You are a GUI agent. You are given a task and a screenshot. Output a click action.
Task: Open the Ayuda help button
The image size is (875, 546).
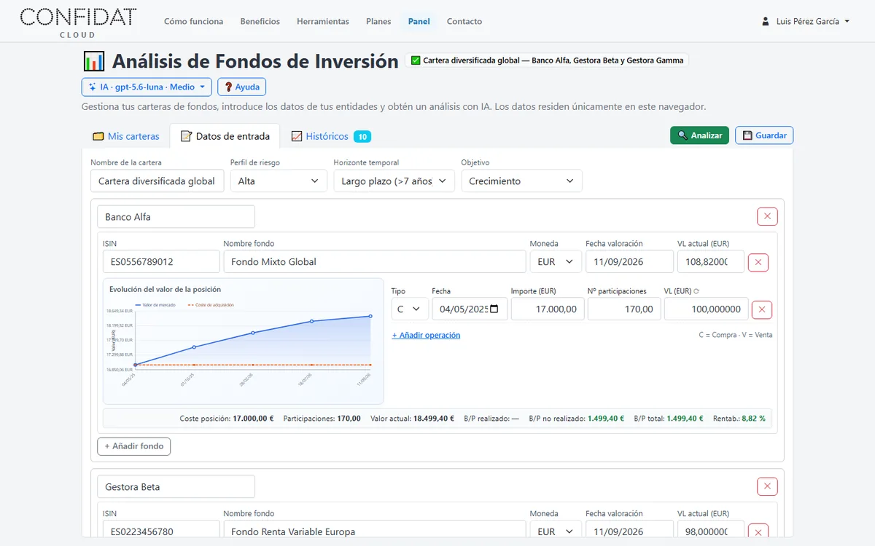tap(242, 87)
